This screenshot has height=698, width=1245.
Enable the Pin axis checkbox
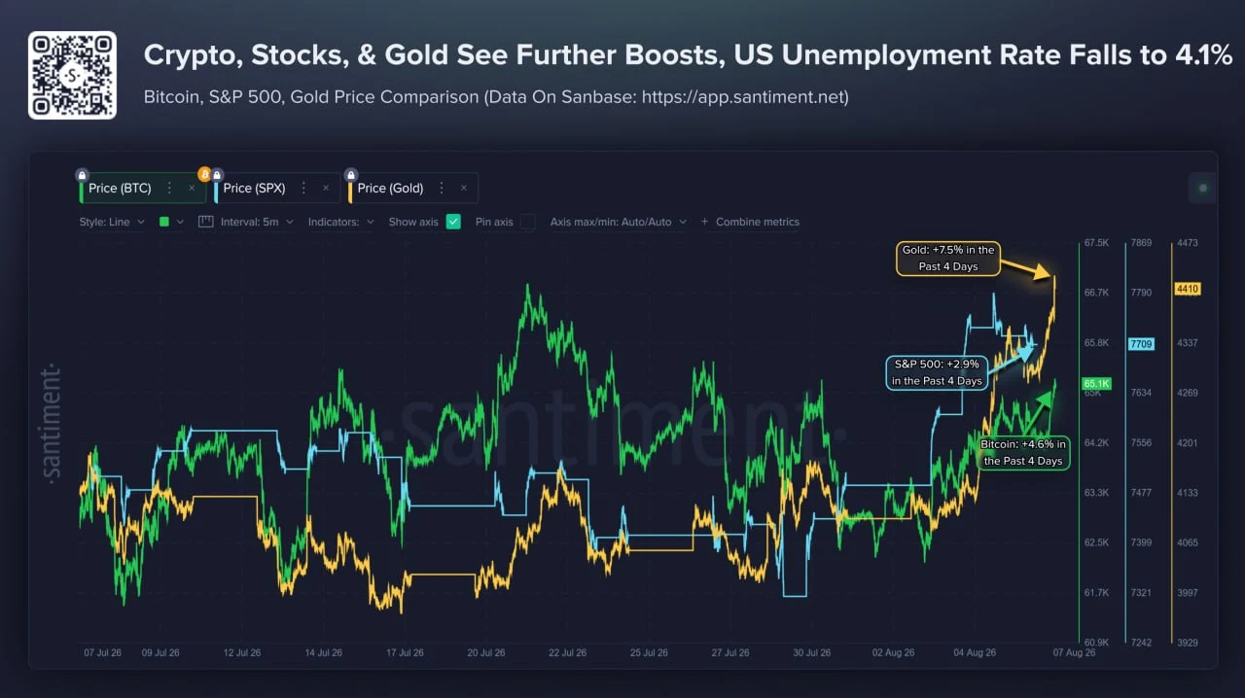[527, 222]
